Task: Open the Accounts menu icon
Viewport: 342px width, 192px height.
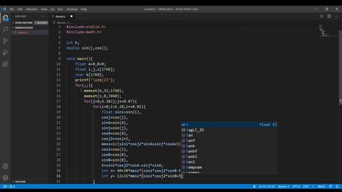Action: [x=5, y=166]
